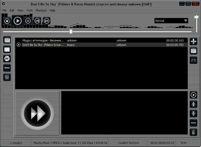
Task: Click the big fast-forward album art button
Action: click(37, 113)
